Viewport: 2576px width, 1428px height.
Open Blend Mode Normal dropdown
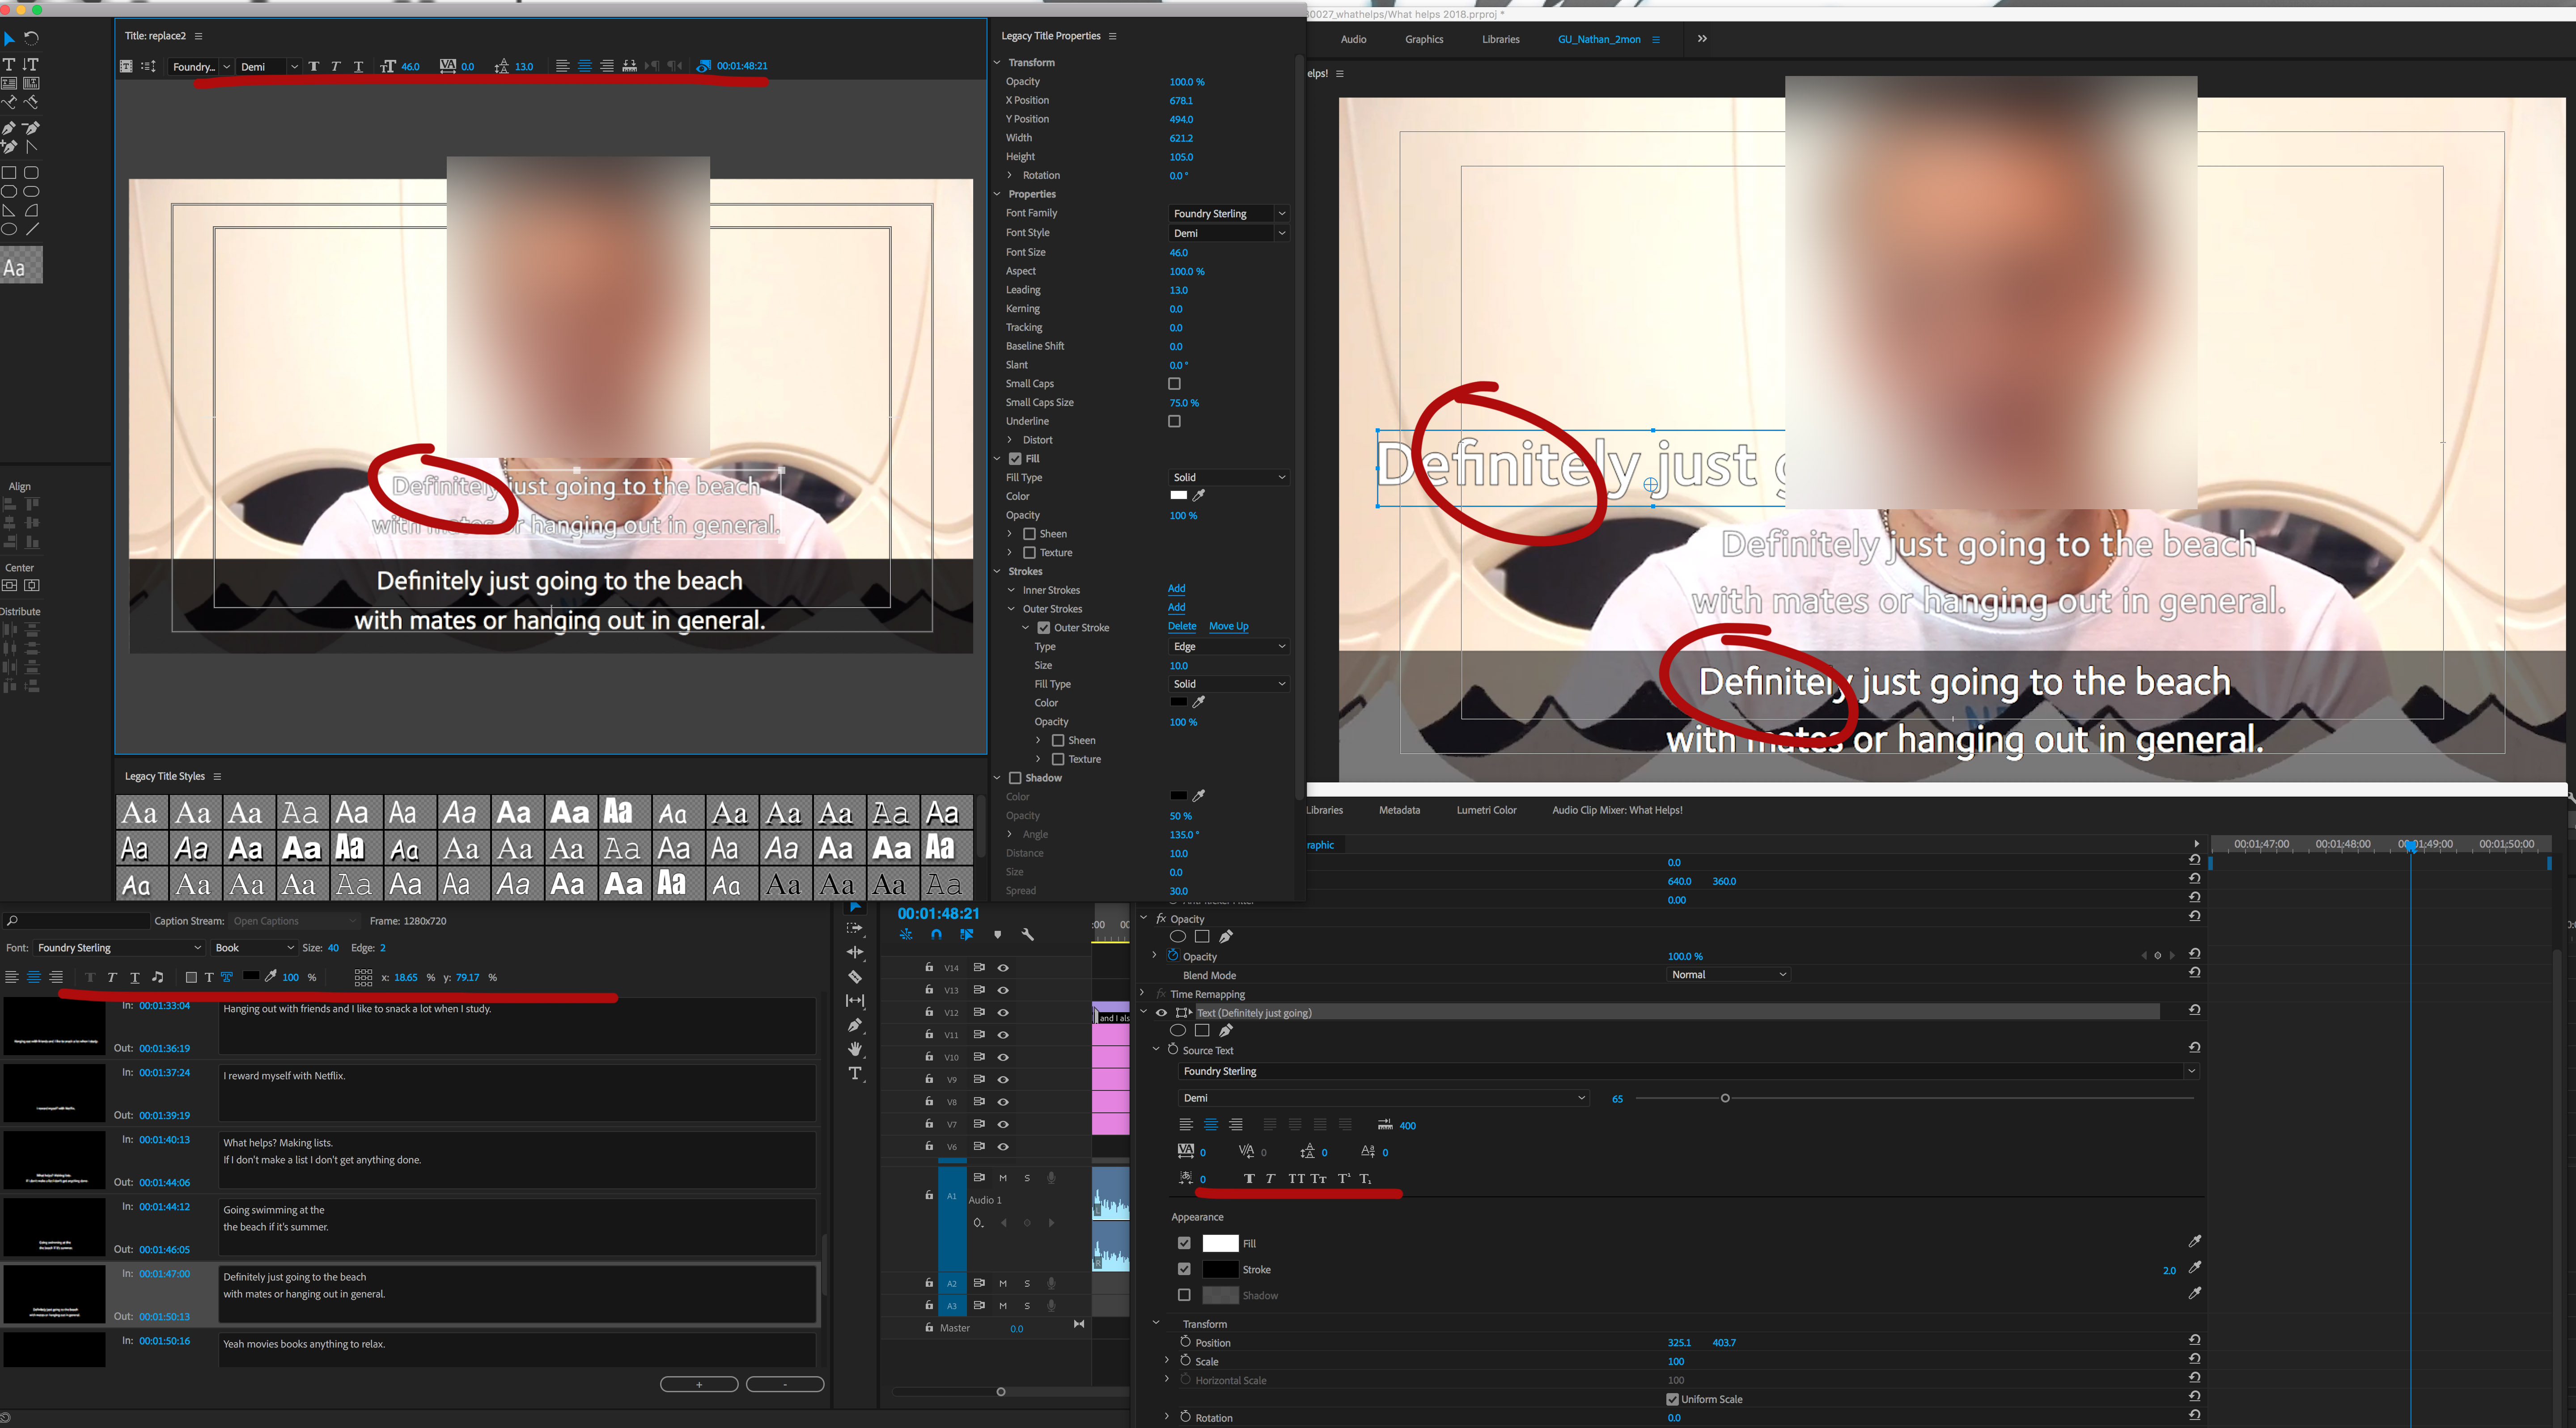click(1728, 975)
